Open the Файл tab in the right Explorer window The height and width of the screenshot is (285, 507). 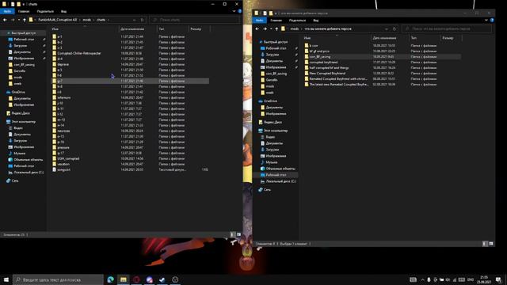point(259,21)
